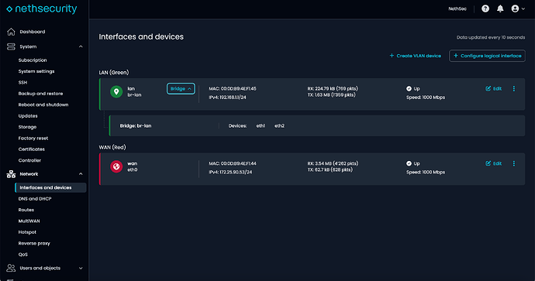Click the Network topology icon
535x281 pixels.
pyautogui.click(x=11, y=174)
